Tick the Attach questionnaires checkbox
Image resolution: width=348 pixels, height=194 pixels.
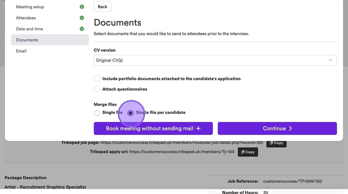(x=97, y=89)
